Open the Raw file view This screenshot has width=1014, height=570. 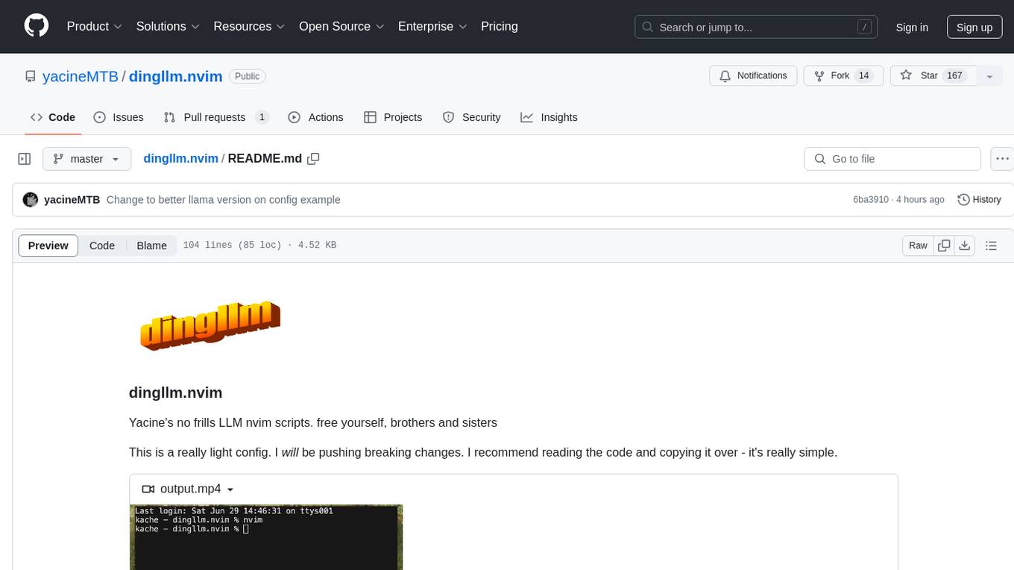[x=918, y=245]
